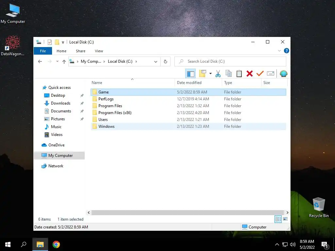Click the scrollbar right arrow
This screenshot has height=251, width=335.
pos(287,212)
